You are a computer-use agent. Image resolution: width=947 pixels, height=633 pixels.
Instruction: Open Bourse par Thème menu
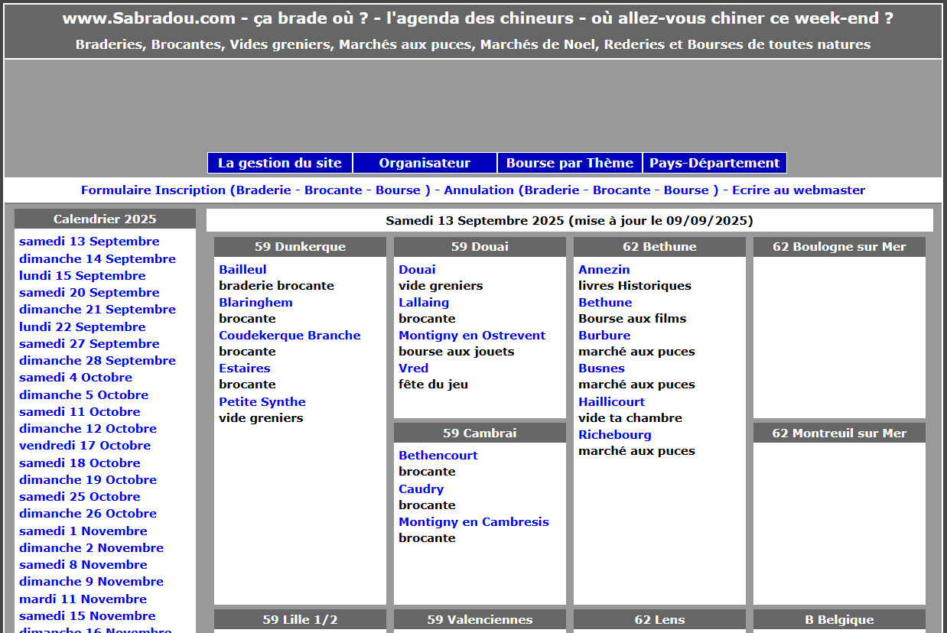click(x=569, y=163)
